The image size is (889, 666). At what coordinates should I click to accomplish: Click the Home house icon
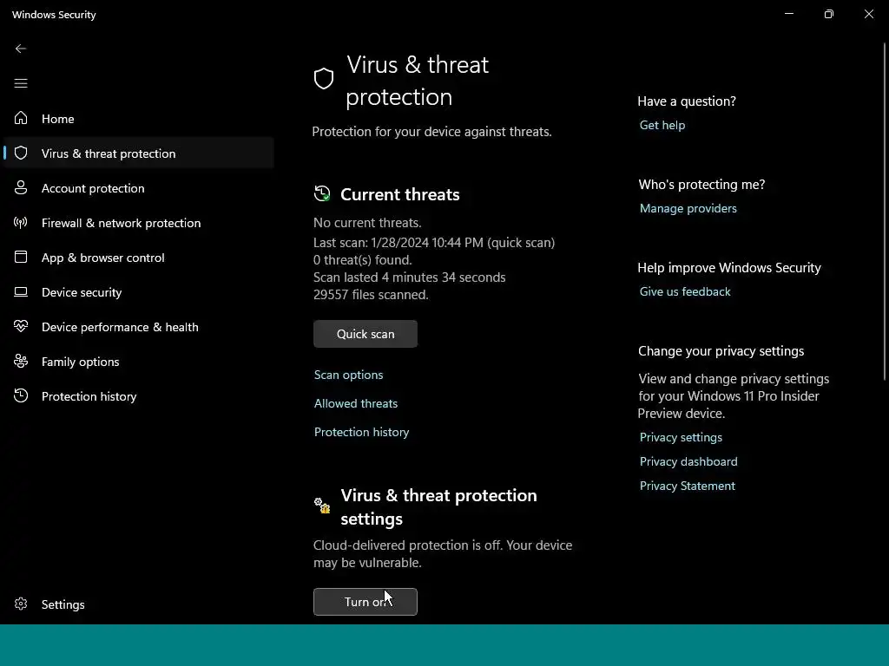pos(21,118)
